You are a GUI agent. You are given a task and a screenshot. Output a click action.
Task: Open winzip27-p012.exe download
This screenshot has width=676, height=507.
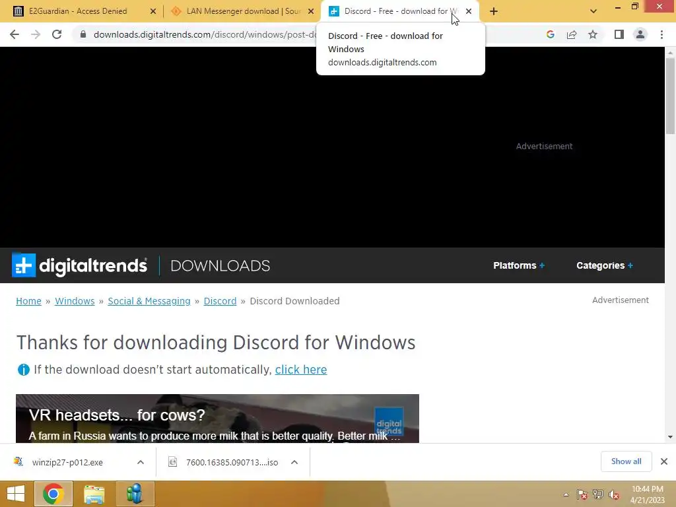pyautogui.click(x=67, y=462)
